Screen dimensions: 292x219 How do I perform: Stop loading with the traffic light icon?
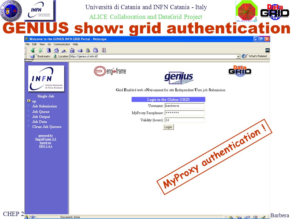(104, 50)
